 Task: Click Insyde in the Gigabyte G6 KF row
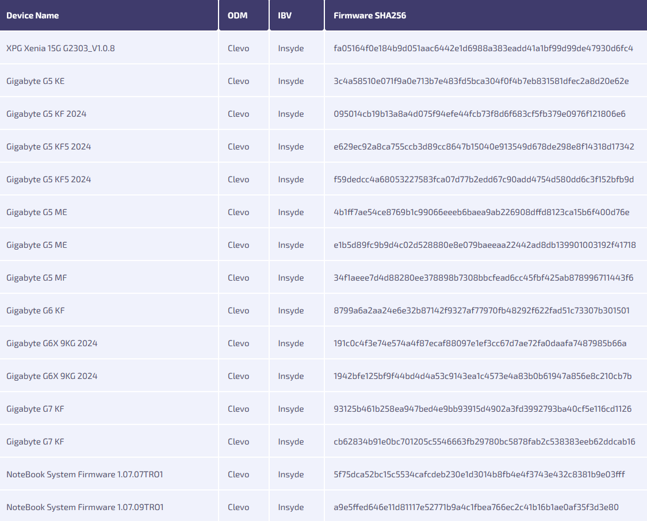pyautogui.click(x=291, y=311)
